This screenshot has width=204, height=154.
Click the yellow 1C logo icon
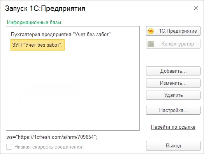click(x=151, y=31)
